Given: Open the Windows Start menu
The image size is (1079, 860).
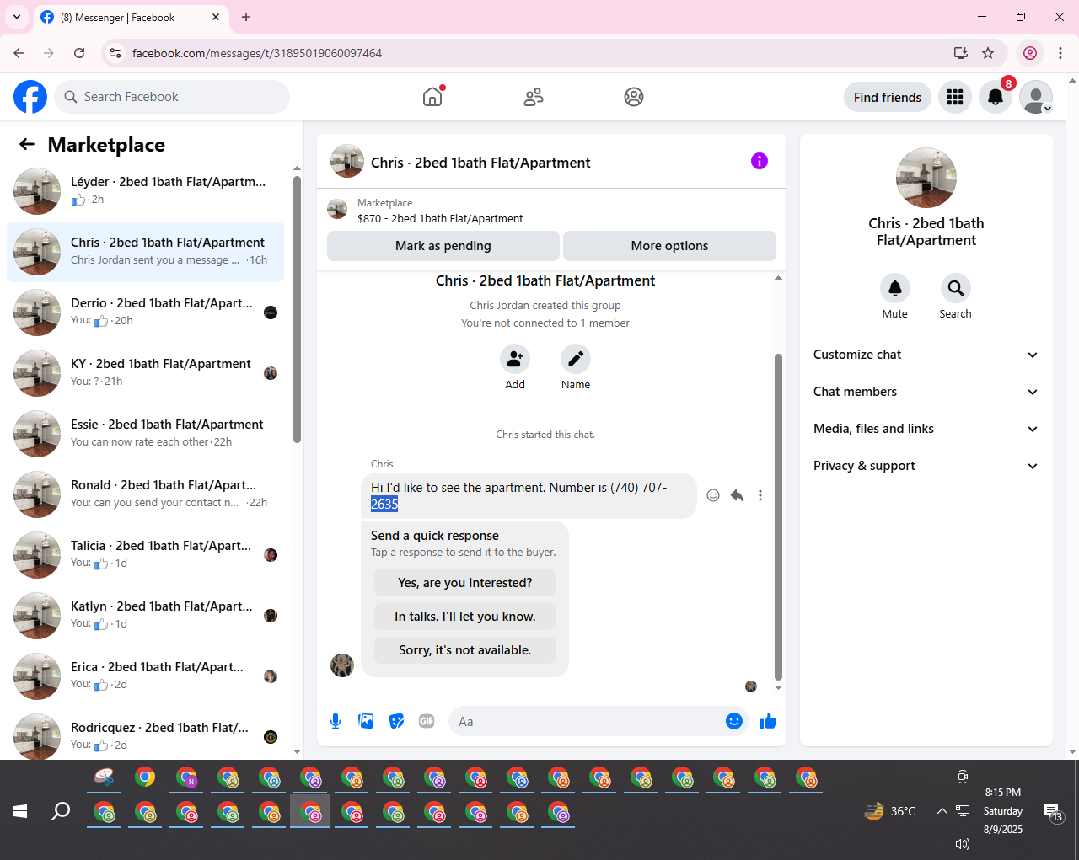Looking at the screenshot, I should click(20, 811).
